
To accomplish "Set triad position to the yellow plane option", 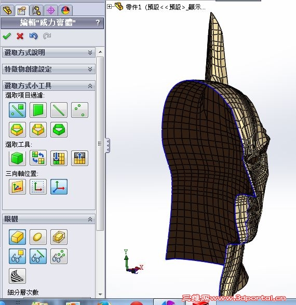I will coord(17,187).
